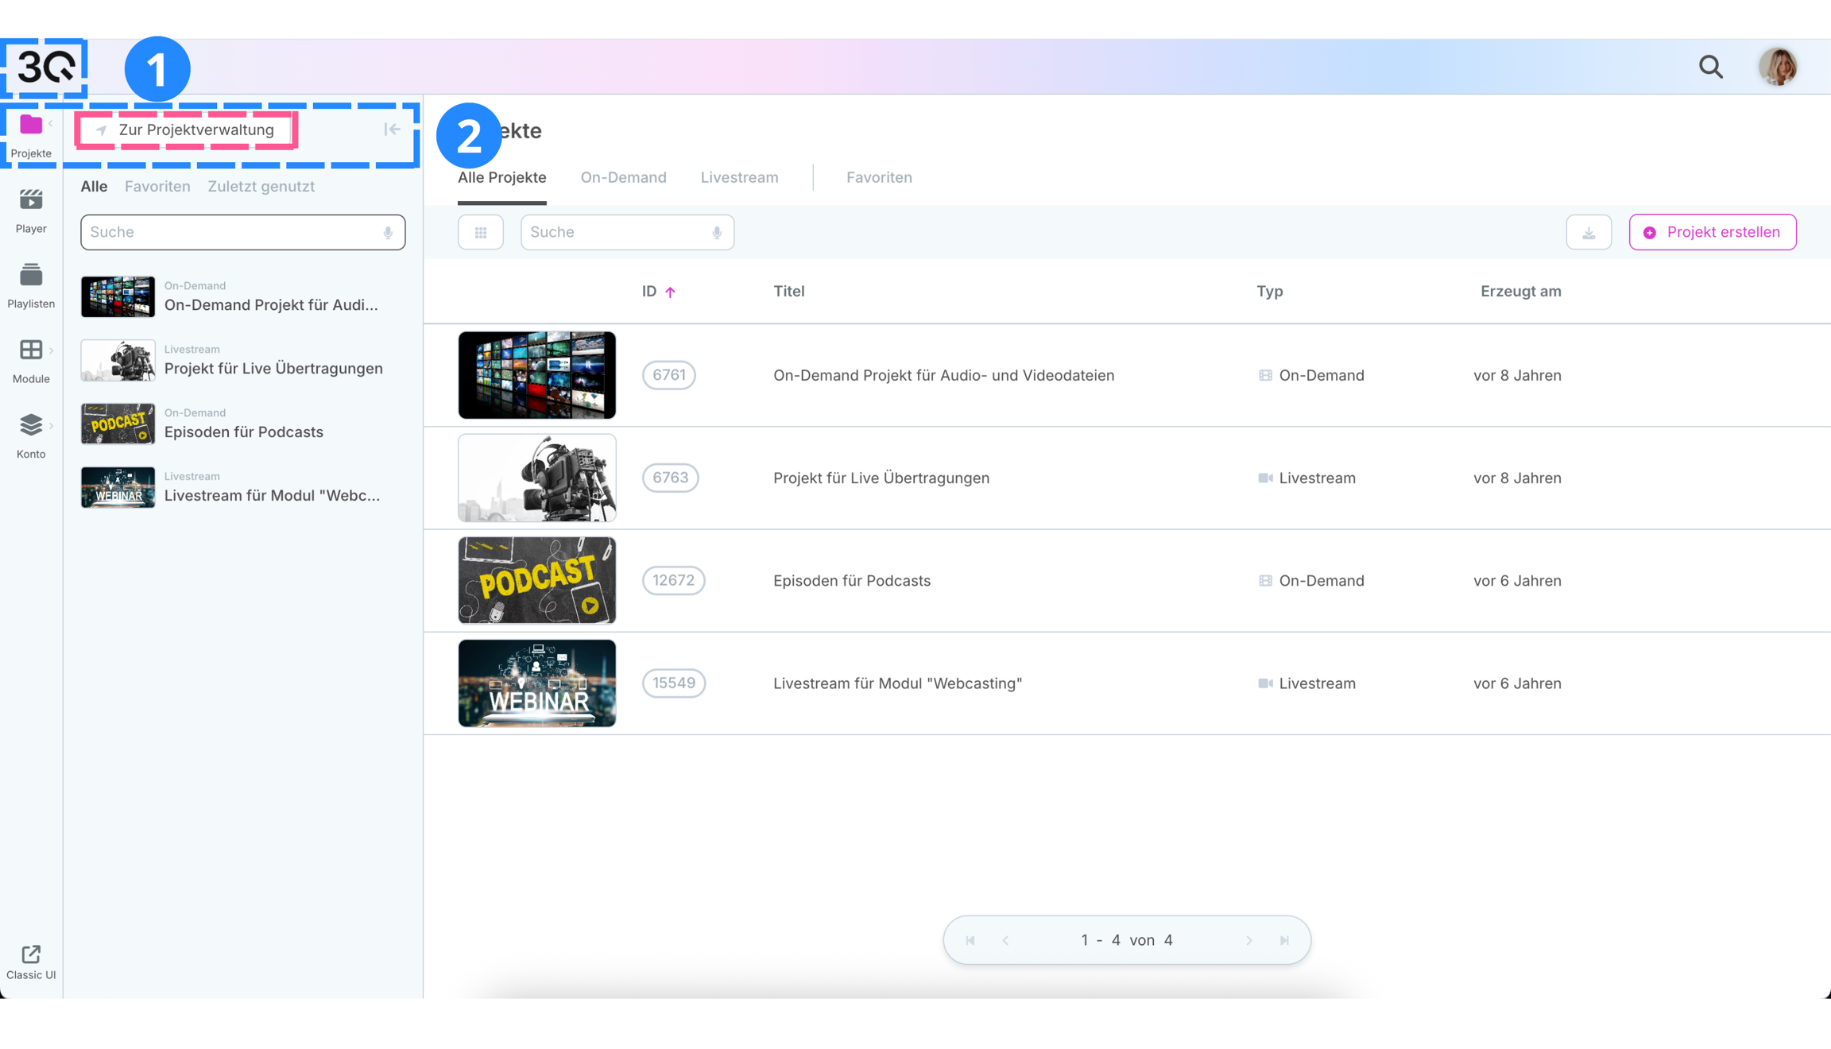Click the download export icon button
The image size is (1831, 1049).
click(1588, 232)
